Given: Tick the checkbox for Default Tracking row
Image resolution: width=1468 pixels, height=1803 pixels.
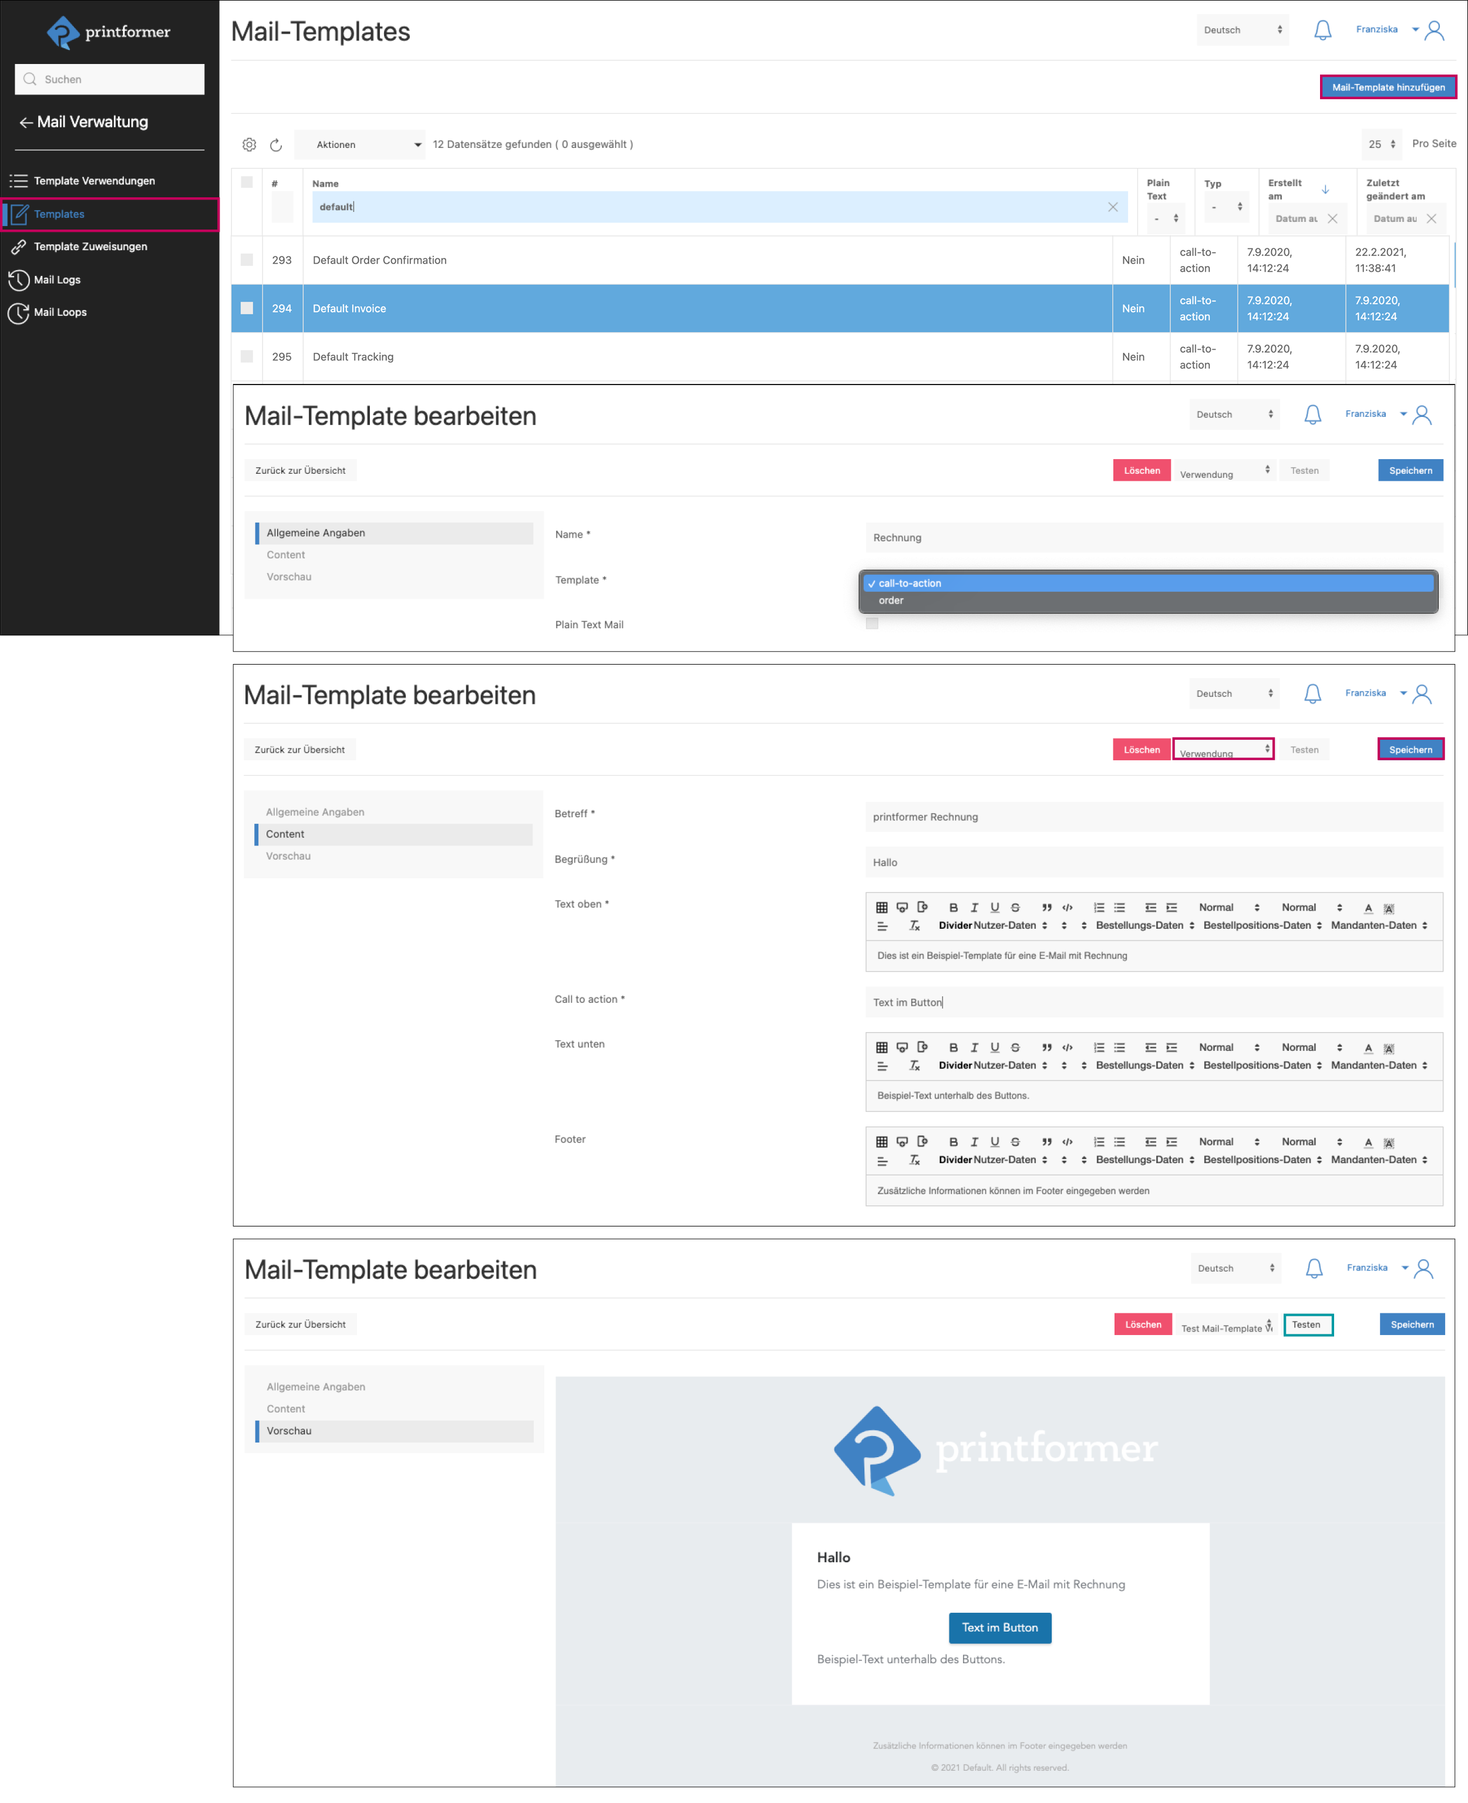Looking at the screenshot, I should click(247, 356).
